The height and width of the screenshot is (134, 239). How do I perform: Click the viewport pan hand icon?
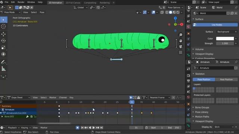[x=181, y=41]
